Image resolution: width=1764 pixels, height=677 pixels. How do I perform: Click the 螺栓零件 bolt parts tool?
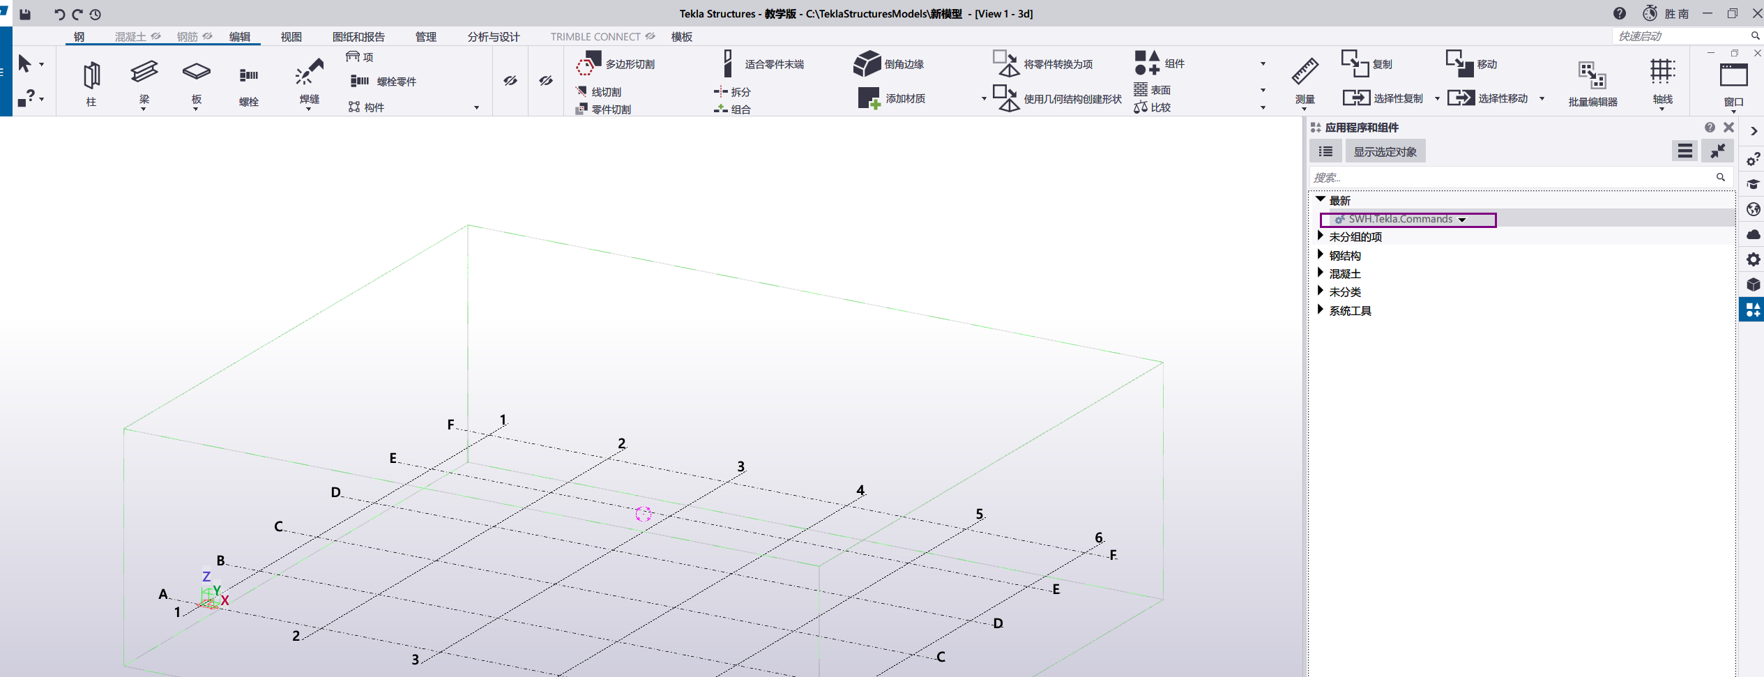[x=383, y=82]
